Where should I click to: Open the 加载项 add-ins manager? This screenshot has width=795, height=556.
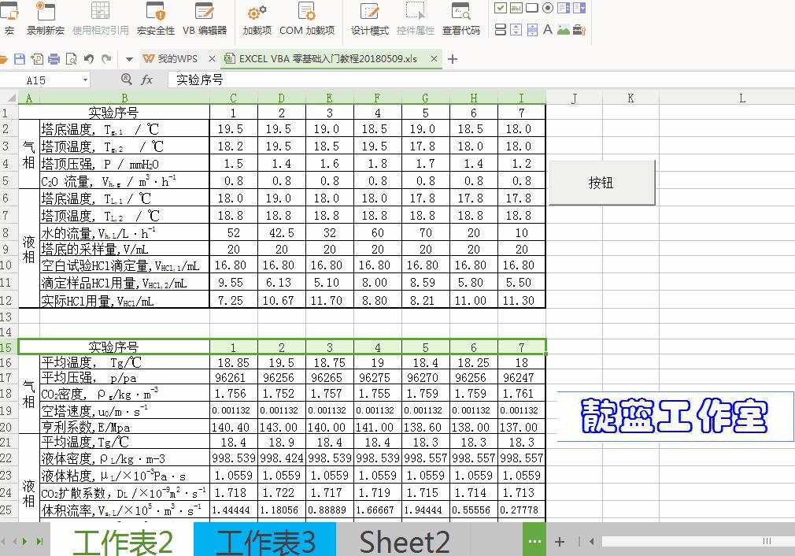pyautogui.click(x=256, y=14)
